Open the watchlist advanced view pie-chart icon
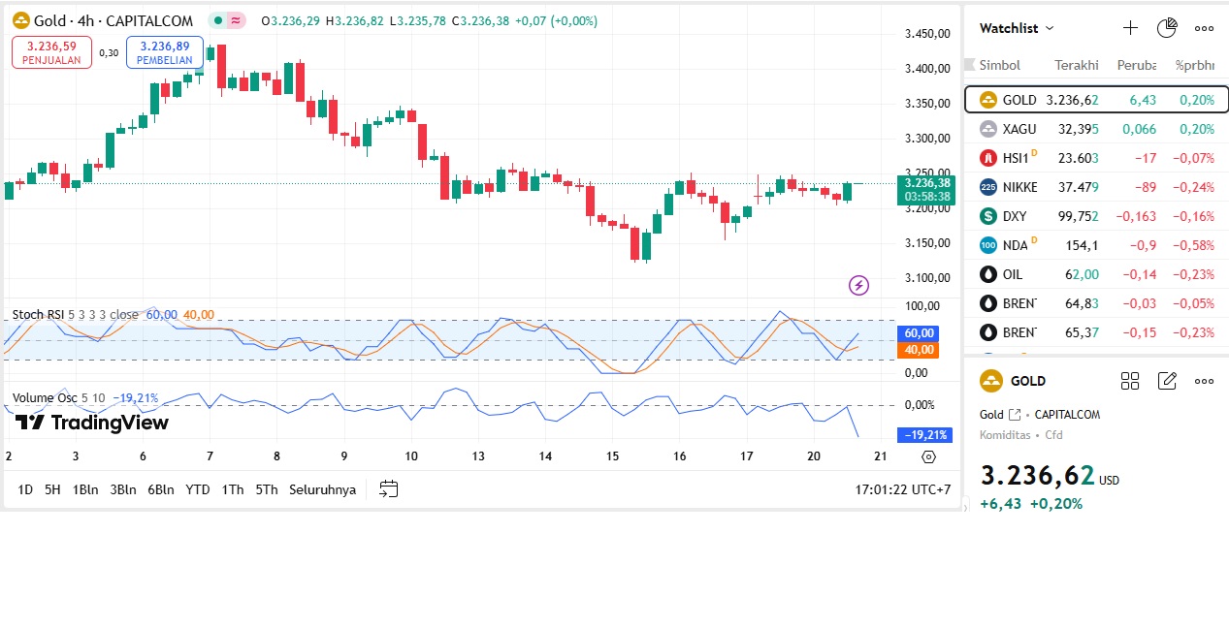The image size is (1229, 628). click(x=1167, y=28)
